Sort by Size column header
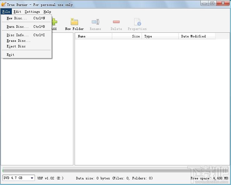231x185 pixels. click(127, 36)
